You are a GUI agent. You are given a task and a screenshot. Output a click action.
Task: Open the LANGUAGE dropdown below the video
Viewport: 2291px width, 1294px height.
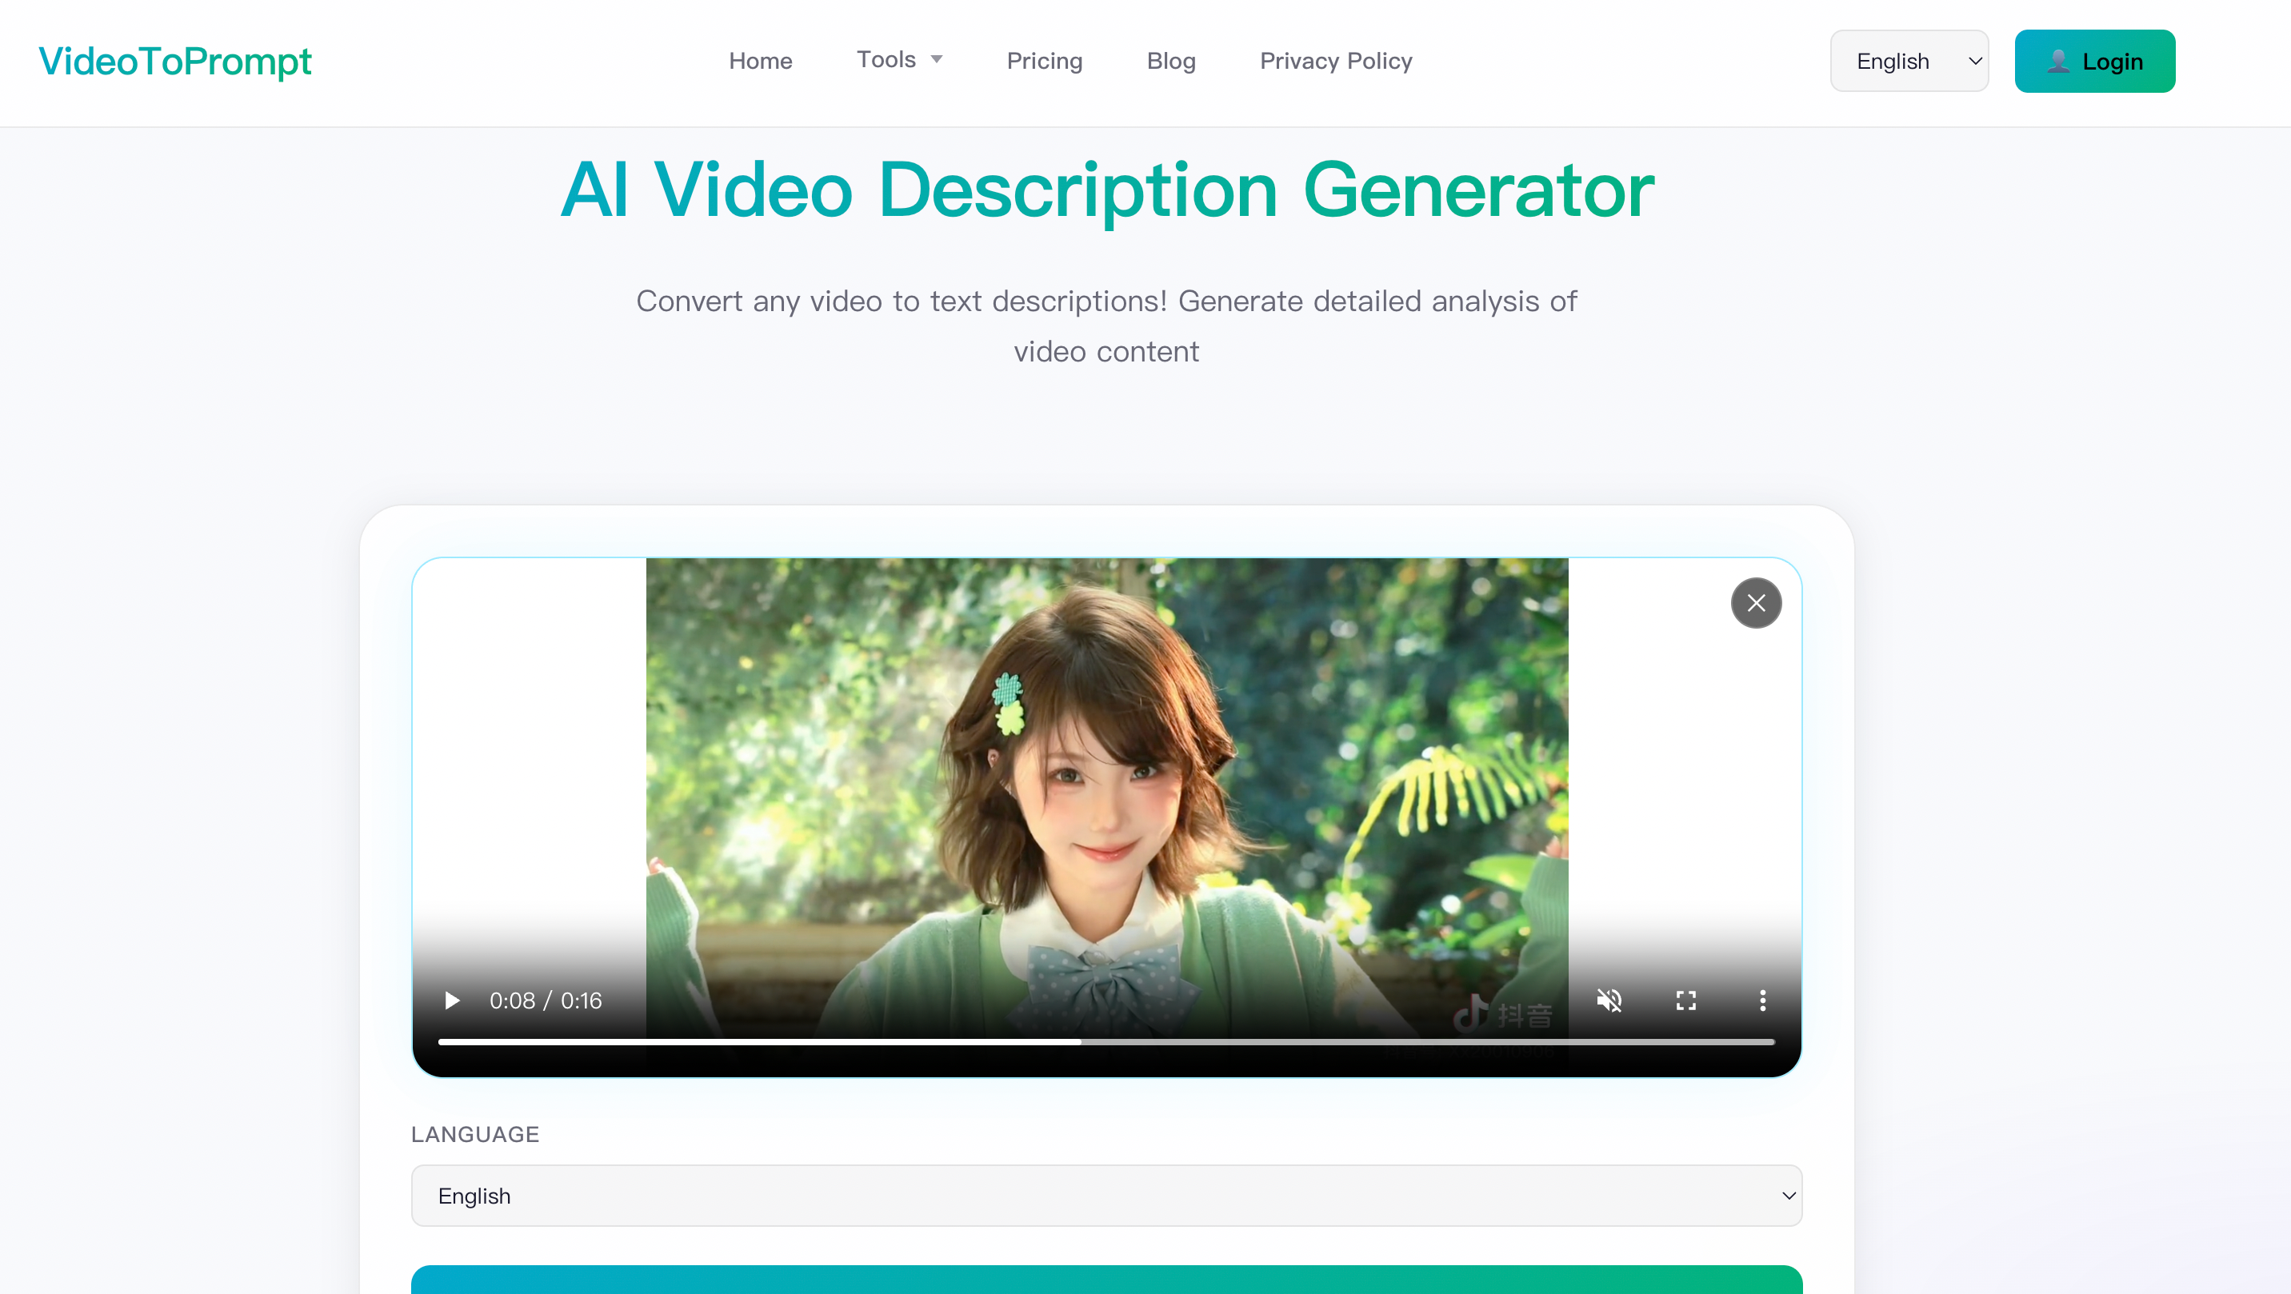[x=1106, y=1196]
